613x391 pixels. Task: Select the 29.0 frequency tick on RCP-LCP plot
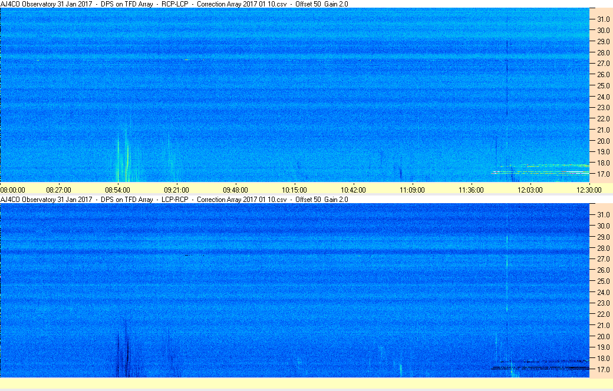point(603,41)
